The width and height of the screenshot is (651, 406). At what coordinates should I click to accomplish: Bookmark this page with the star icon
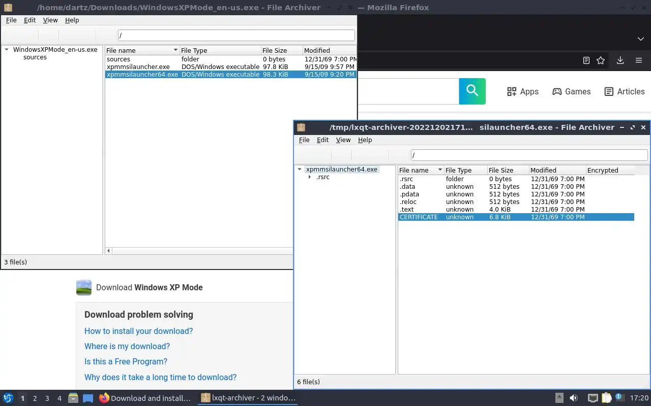(x=601, y=60)
